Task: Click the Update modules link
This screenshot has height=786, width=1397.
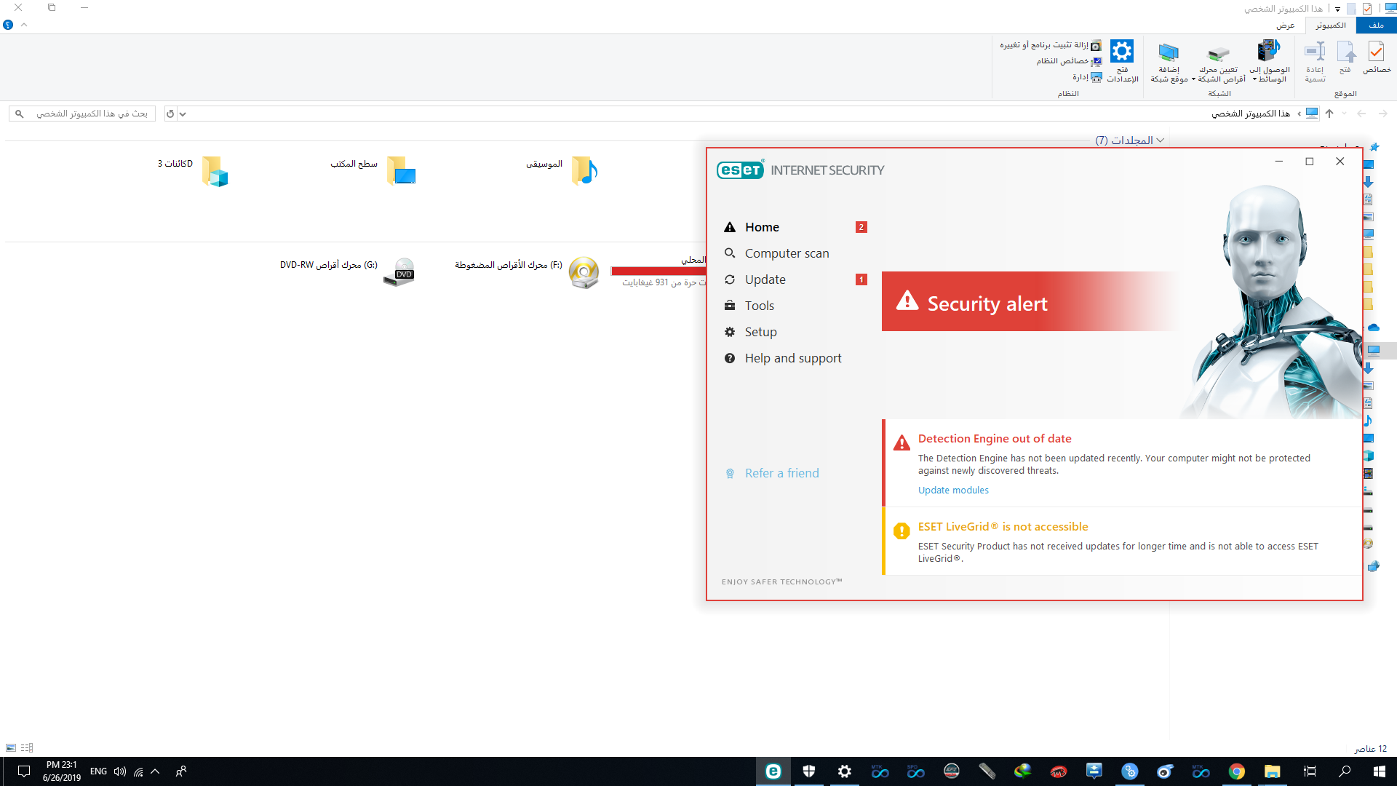Action: (x=953, y=491)
